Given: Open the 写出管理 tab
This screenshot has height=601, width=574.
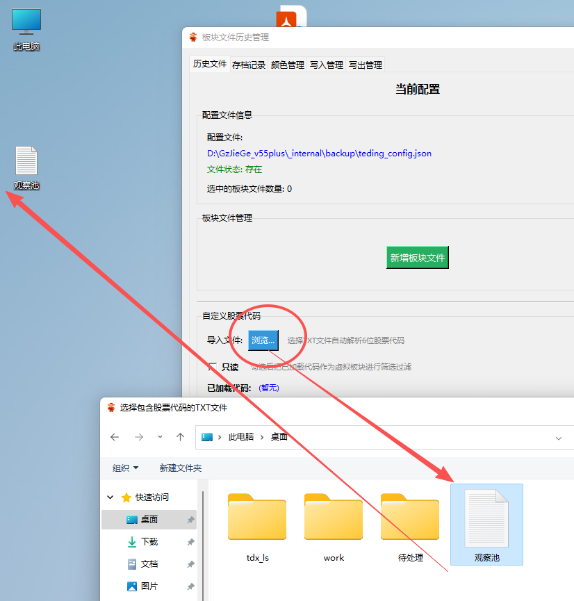Looking at the screenshot, I should point(366,65).
